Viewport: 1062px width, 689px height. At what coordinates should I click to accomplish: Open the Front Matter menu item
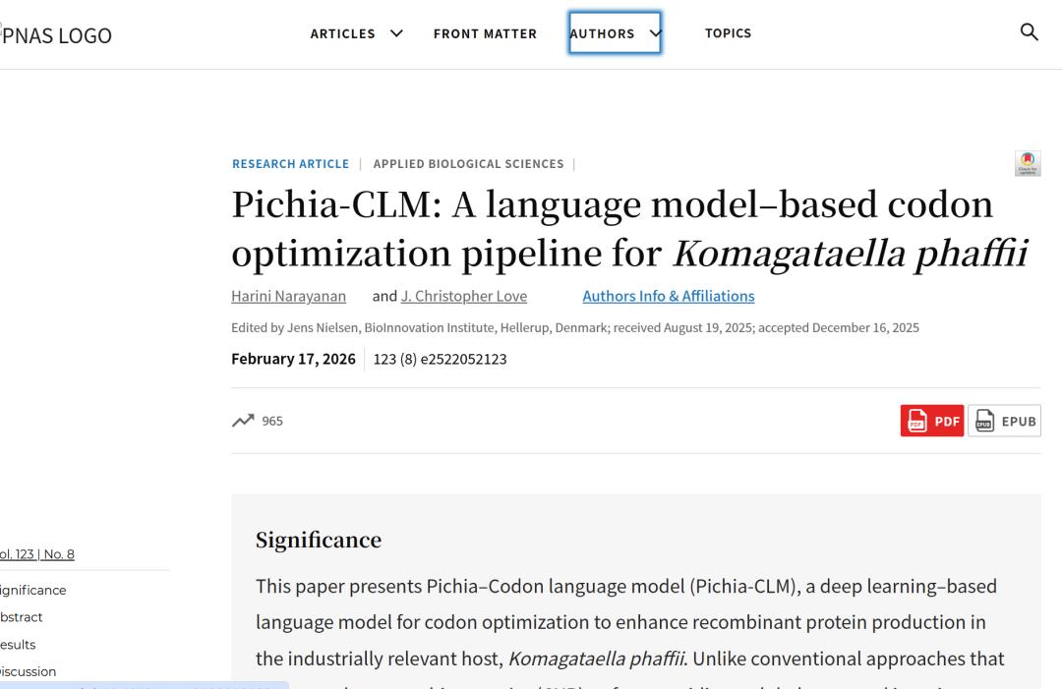pos(485,33)
